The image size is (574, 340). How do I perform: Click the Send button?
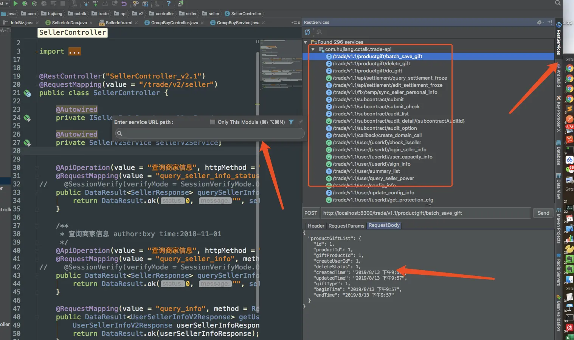click(x=543, y=213)
